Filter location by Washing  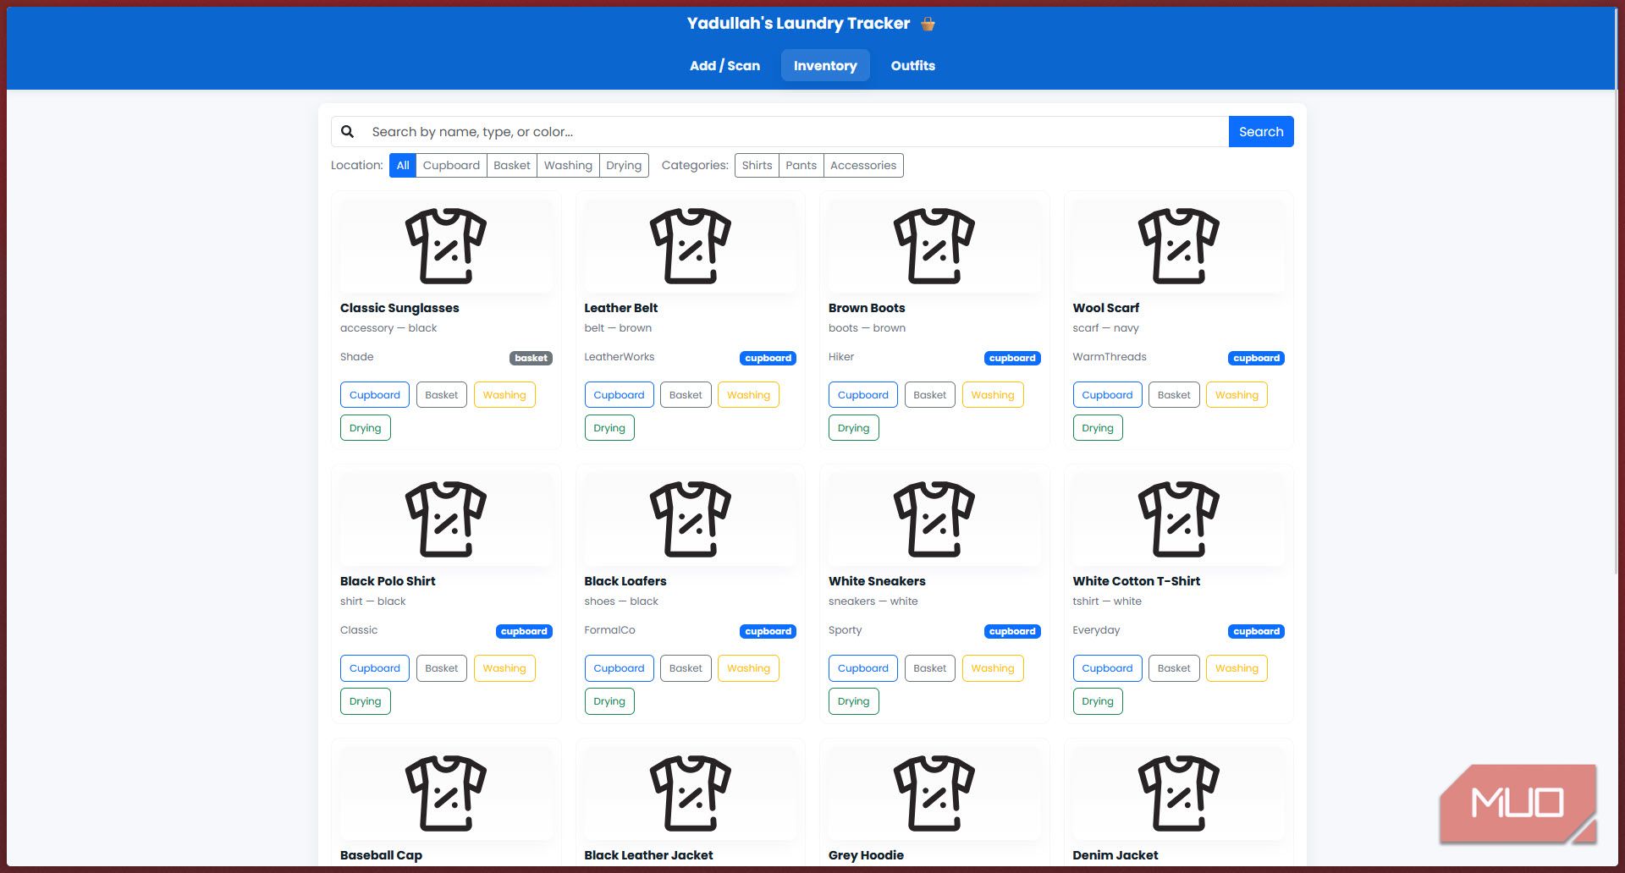click(568, 165)
